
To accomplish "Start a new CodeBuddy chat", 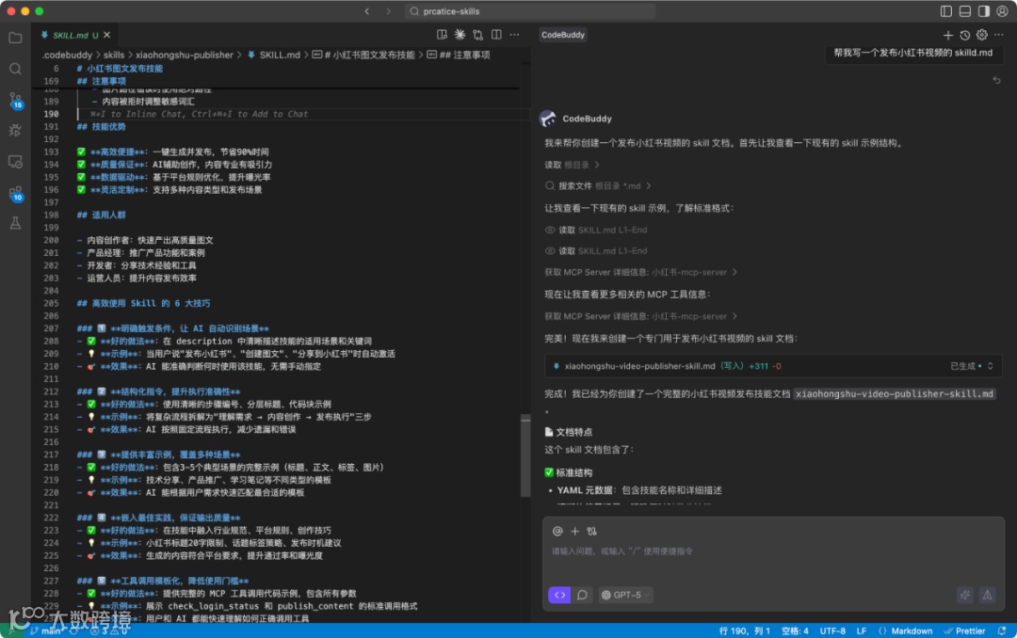I will (x=947, y=35).
